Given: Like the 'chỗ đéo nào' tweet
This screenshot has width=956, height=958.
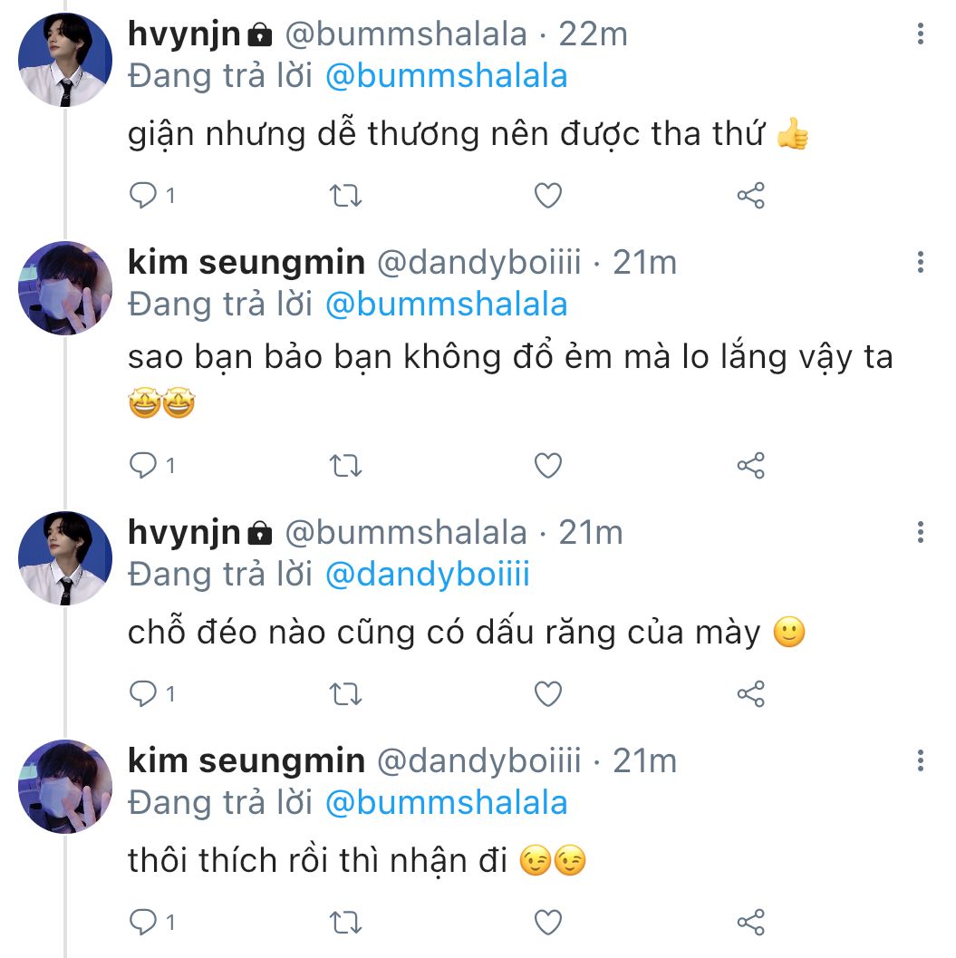Looking at the screenshot, I should click(547, 694).
